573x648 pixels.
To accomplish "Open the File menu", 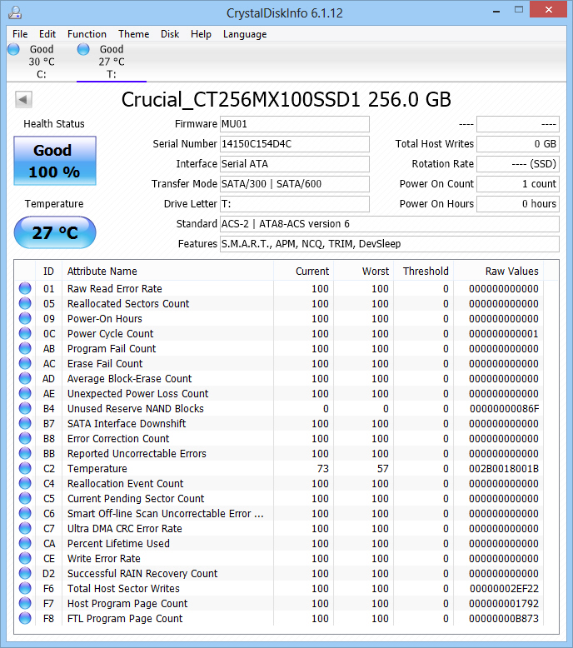I will point(20,34).
